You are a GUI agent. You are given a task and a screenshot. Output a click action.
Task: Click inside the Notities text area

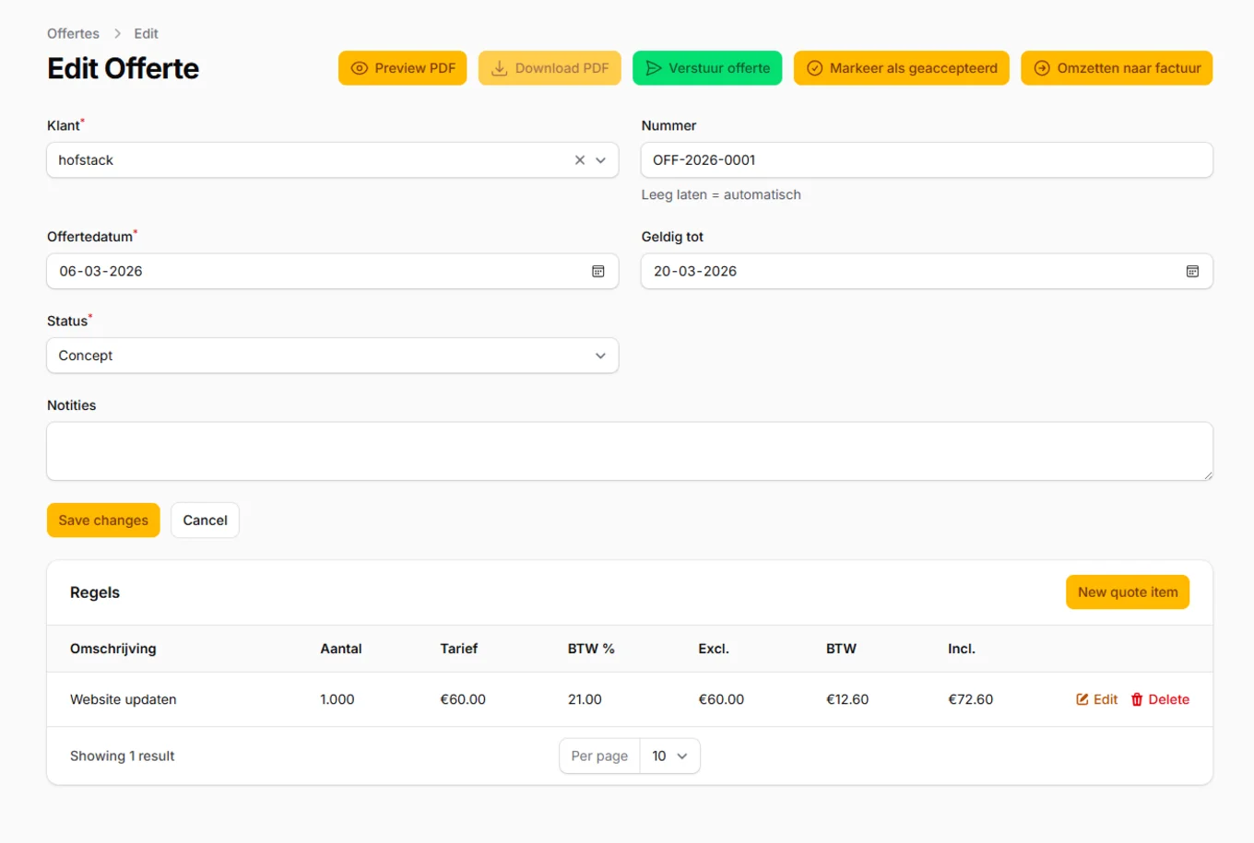click(630, 451)
